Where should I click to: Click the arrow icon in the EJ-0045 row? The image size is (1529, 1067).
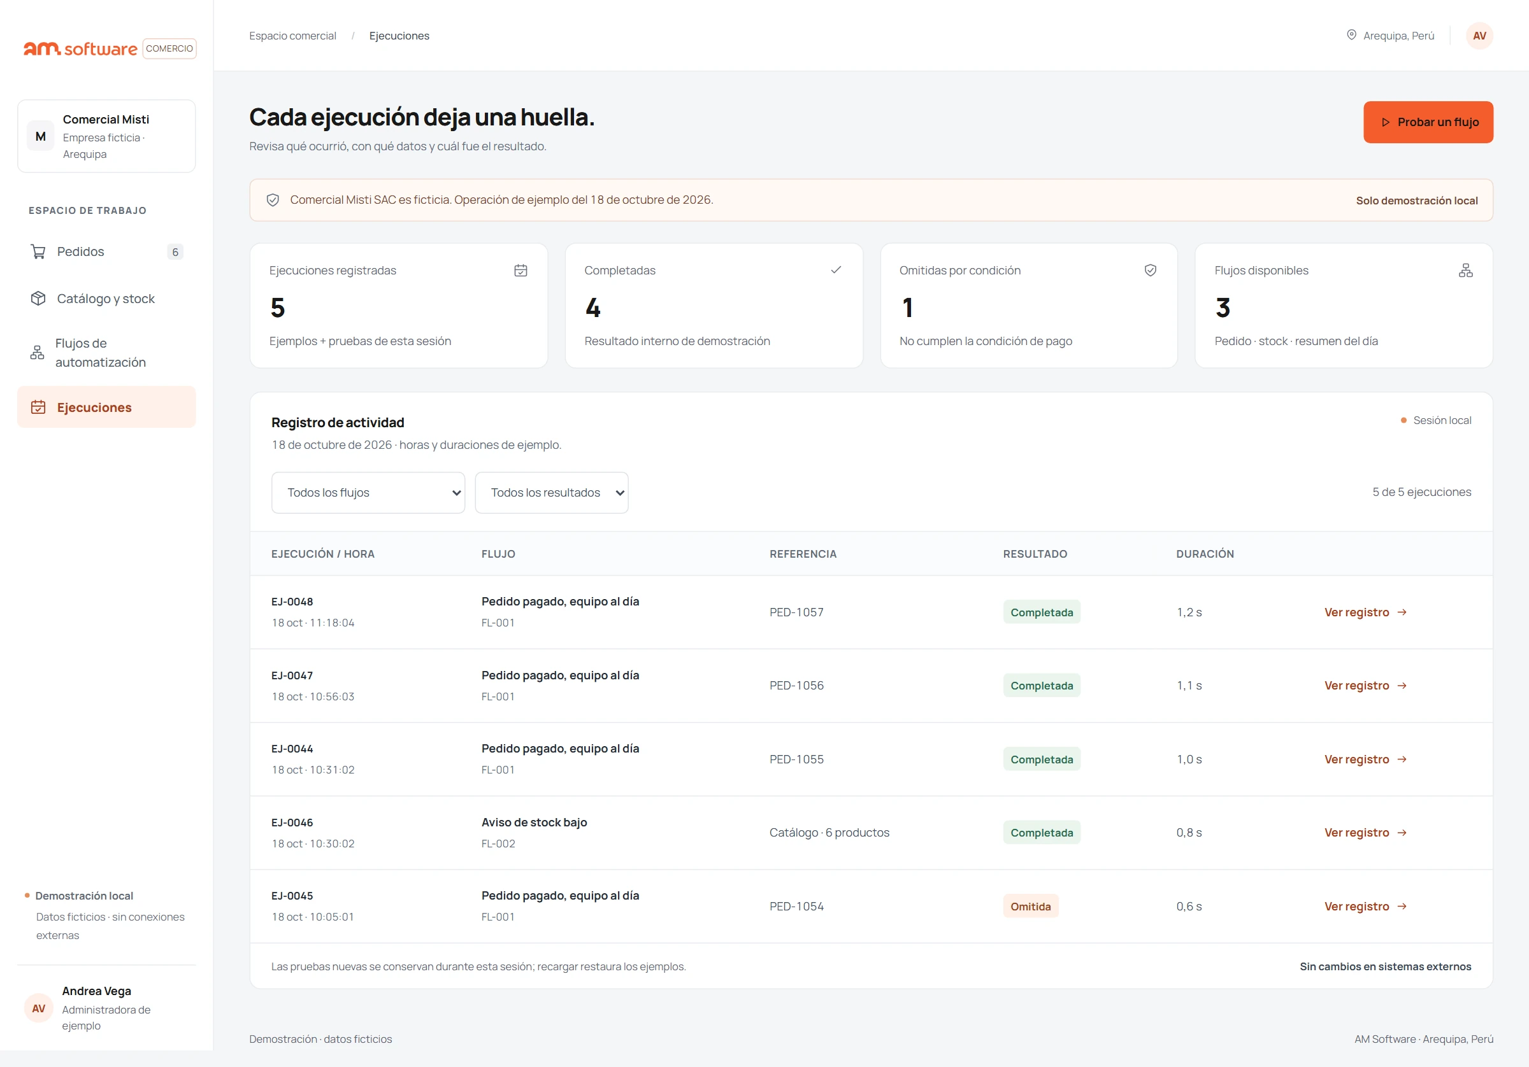[x=1402, y=907]
